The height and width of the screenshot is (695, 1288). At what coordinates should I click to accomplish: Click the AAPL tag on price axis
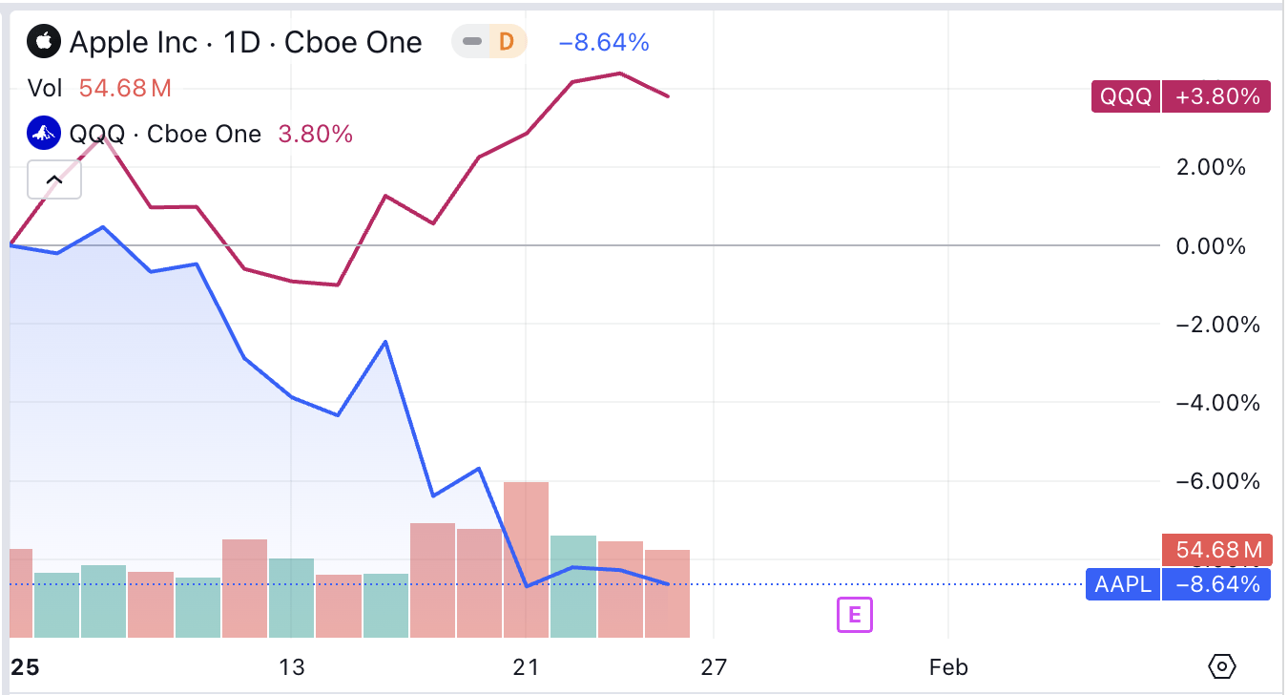click(x=1123, y=584)
